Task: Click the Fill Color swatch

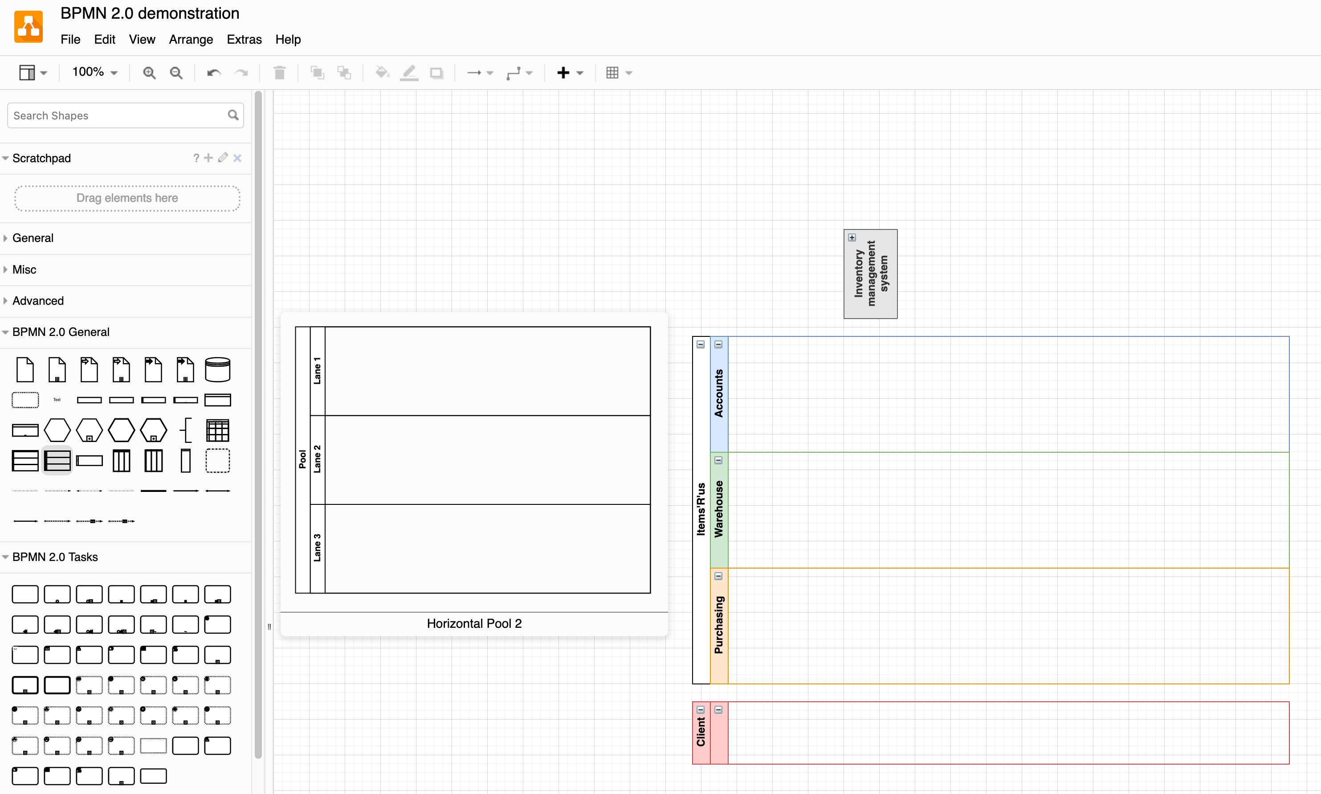Action: coord(381,72)
